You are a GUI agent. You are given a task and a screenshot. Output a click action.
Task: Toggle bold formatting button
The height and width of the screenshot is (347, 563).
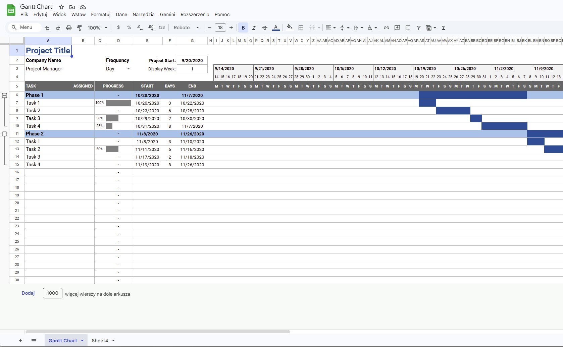tap(243, 28)
